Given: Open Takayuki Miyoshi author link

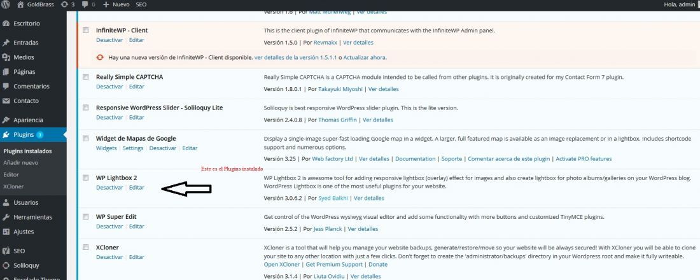Looking at the screenshot, I should click(340, 89).
